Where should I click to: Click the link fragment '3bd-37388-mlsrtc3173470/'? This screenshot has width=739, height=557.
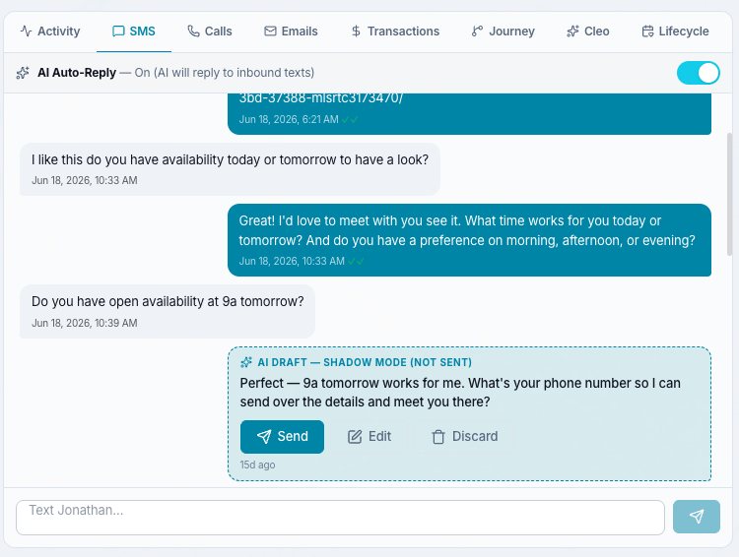[x=321, y=98]
